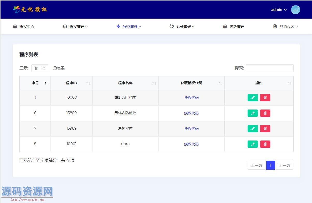Go to 盗版管理 page
This screenshot has height=203, width=312.
[237, 27]
